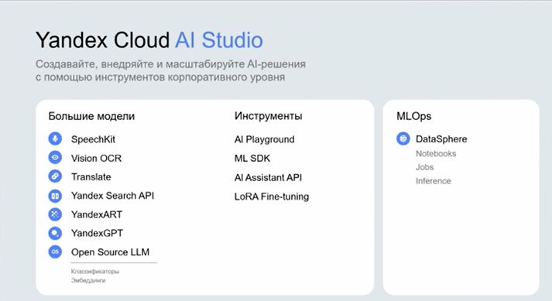This screenshot has height=301, width=552.
Task: Click the Vision OCR eye icon
Action: coord(55,158)
